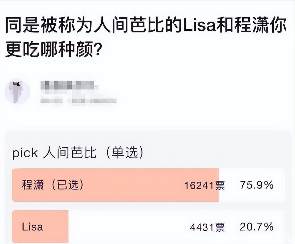
Task: Click the poster's round avatar
Action: [x=17, y=91]
